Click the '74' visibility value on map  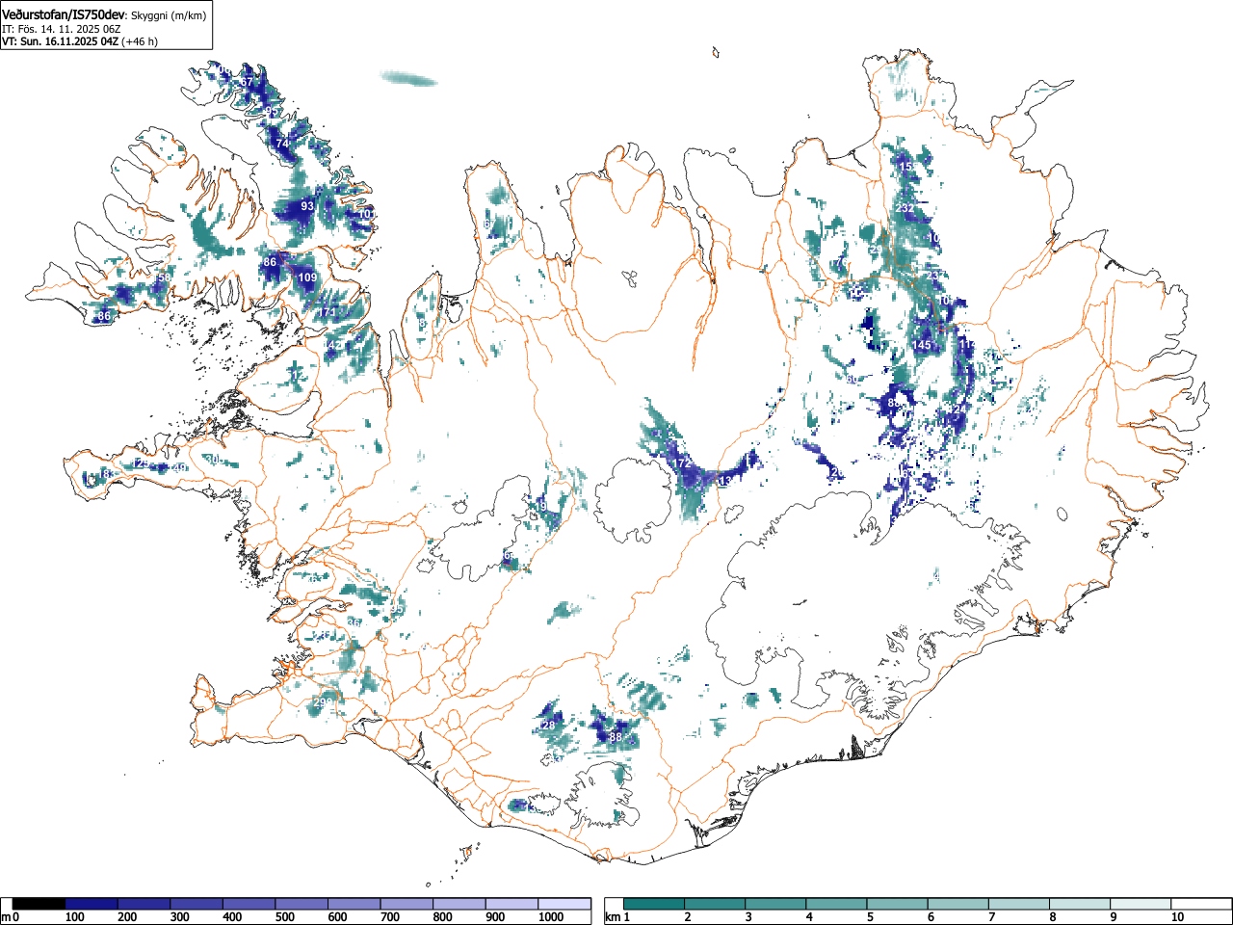[282, 144]
